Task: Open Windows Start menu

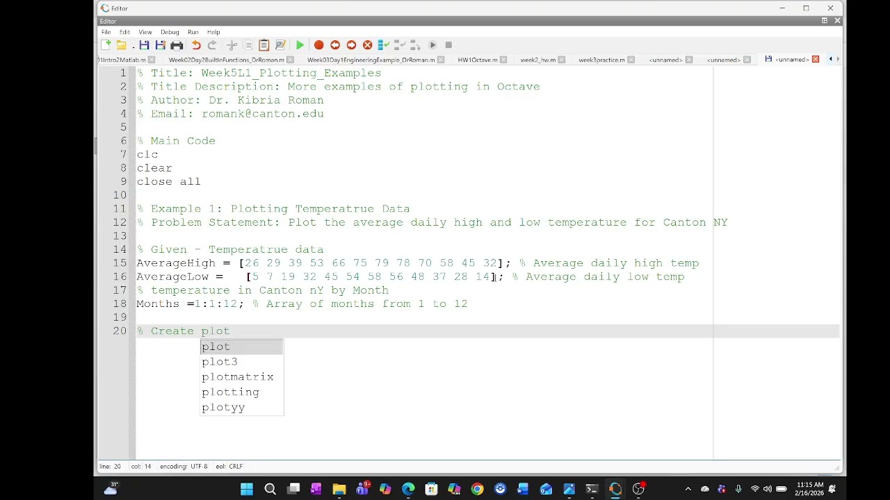Action: click(x=247, y=490)
